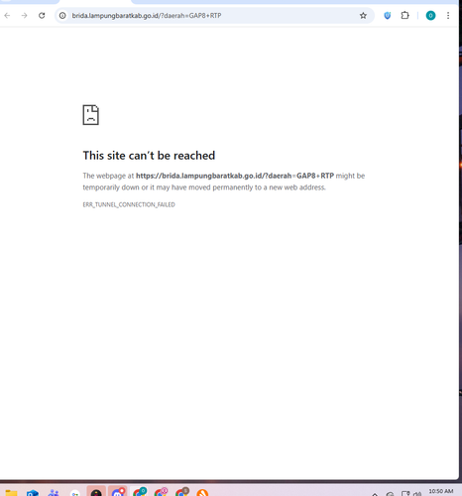Open the volume control in system tray
Image resolution: width=462 pixels, height=496 pixels.
pos(417,494)
